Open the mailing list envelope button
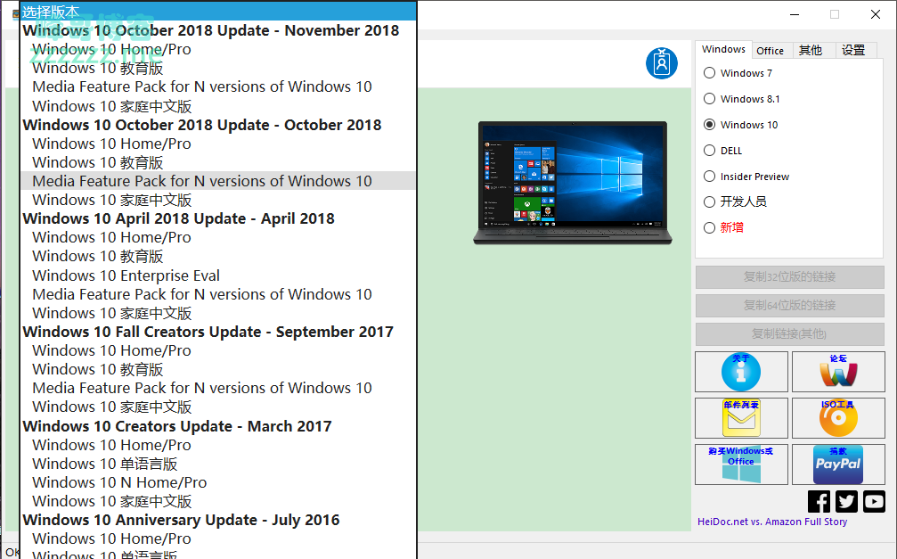 [741, 418]
